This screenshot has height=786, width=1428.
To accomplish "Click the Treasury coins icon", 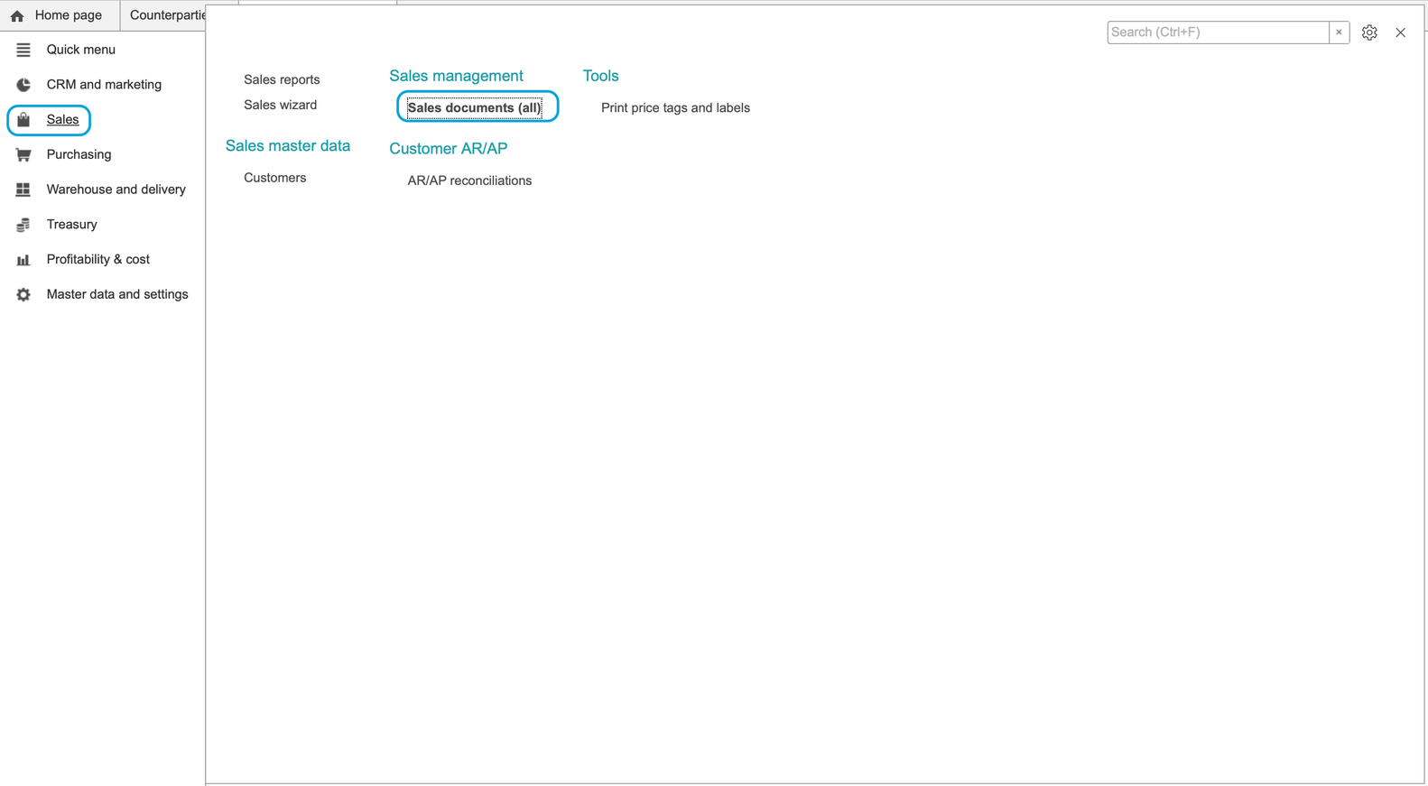I will click(x=23, y=225).
